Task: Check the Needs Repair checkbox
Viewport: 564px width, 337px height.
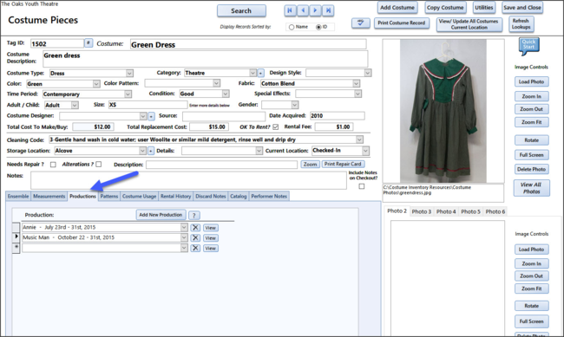Action: point(53,165)
